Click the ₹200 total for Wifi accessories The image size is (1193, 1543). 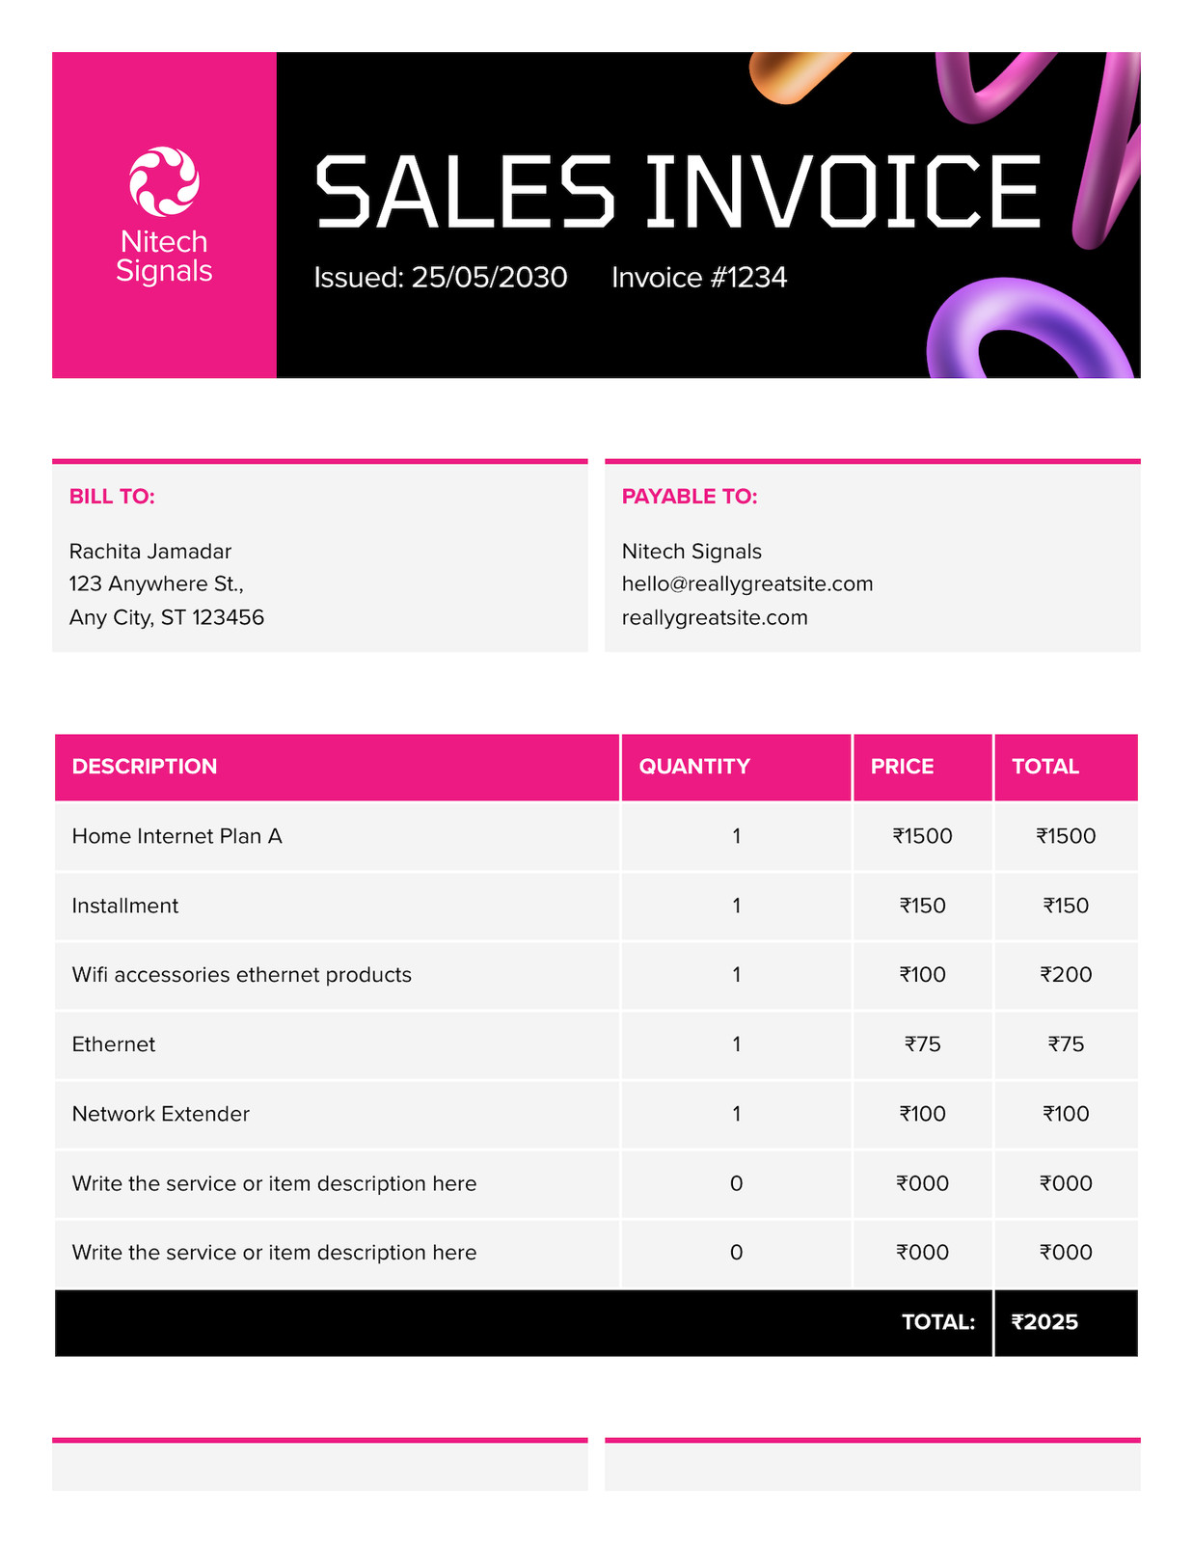pos(1067,975)
